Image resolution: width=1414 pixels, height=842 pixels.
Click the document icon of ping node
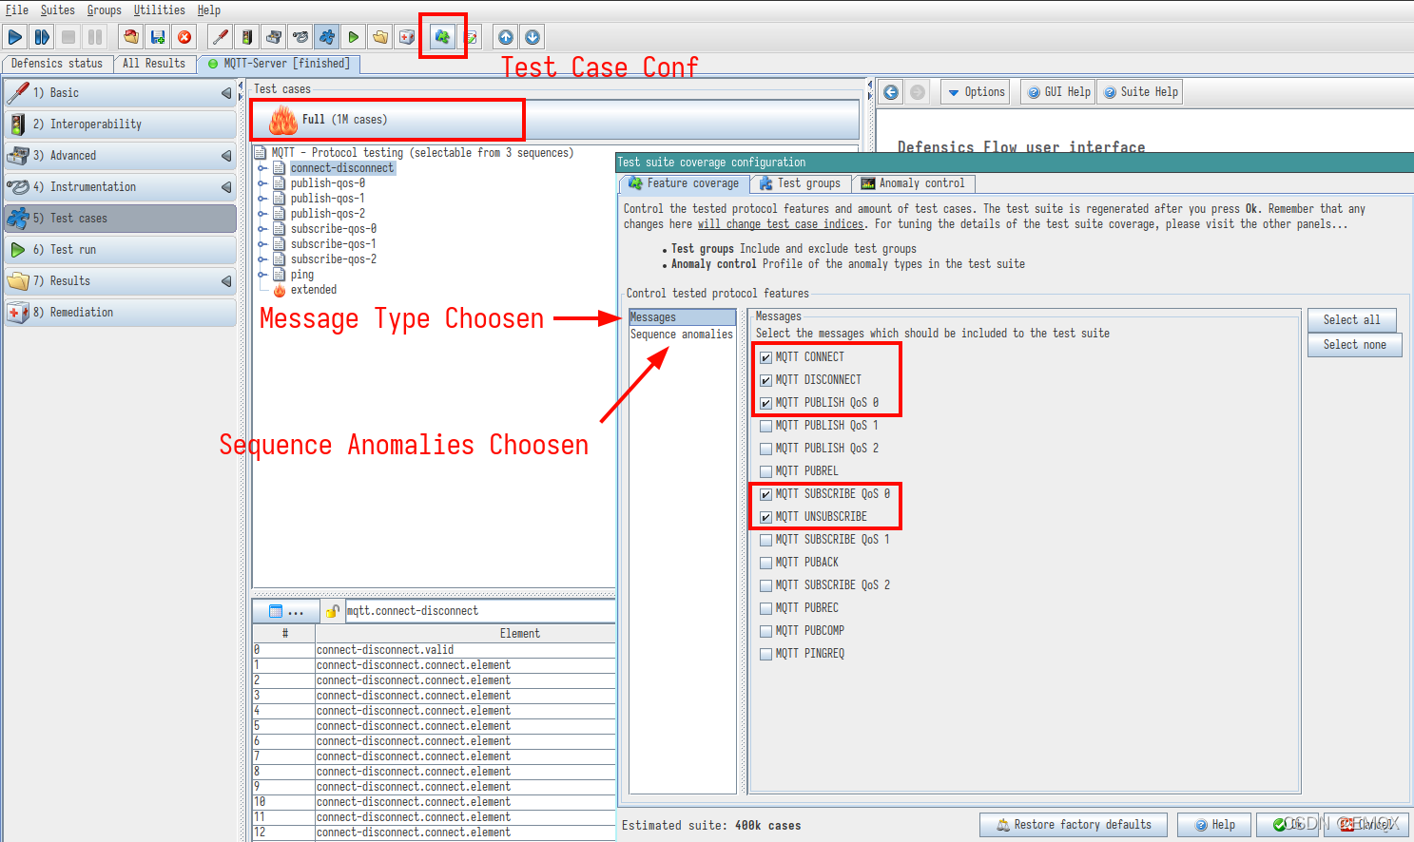tap(280, 275)
